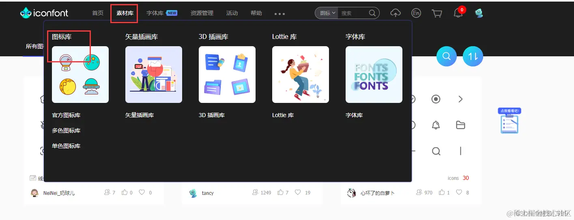Click the heart icon for tancy
This screenshot has height=220, width=574.
coord(298,192)
